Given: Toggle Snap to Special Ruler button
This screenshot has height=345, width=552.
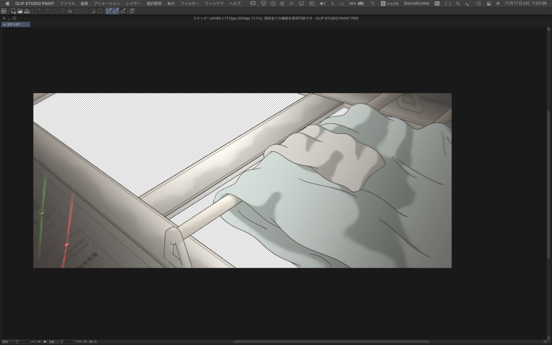Looking at the screenshot, I should tap(116, 11).
